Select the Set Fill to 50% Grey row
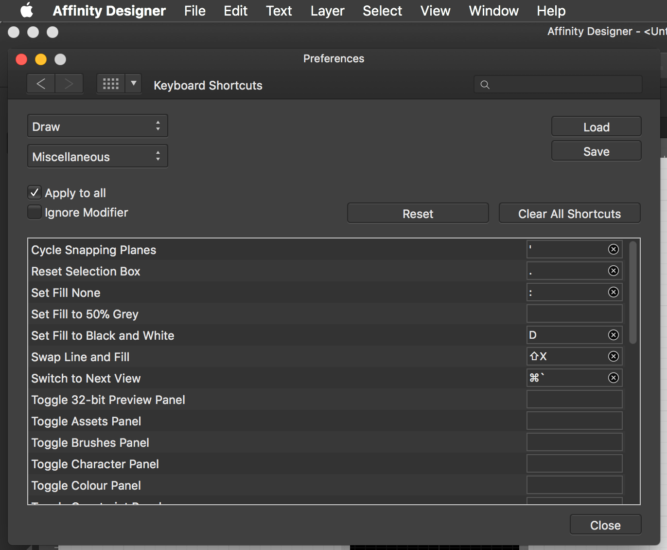 (x=327, y=313)
